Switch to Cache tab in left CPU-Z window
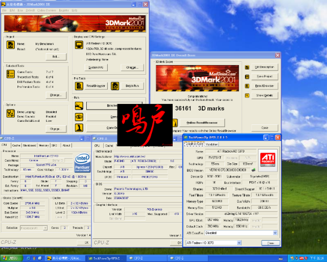This screenshot has width=327, height=262. [x=16, y=145]
